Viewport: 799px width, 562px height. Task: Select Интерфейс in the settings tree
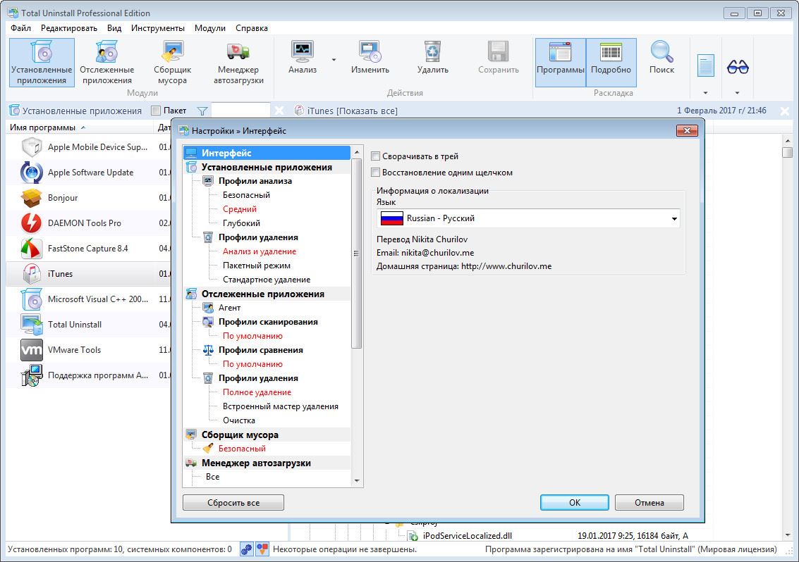click(267, 153)
